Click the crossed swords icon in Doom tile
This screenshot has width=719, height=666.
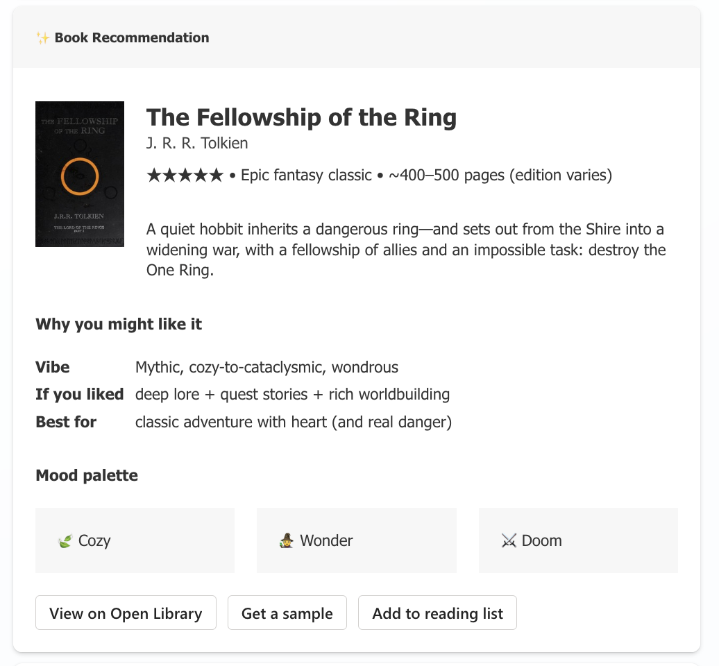509,541
